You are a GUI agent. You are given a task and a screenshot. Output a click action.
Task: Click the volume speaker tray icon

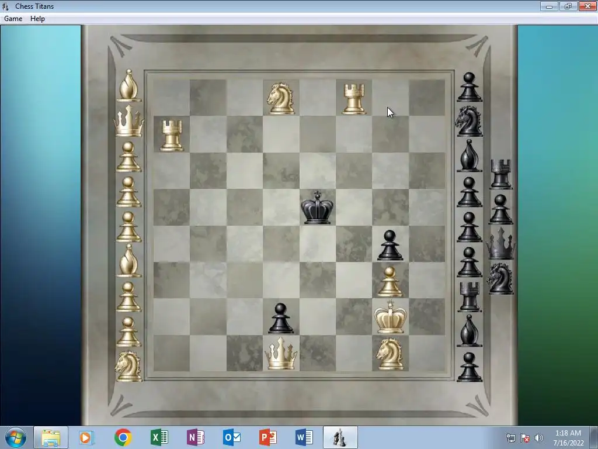(539, 438)
